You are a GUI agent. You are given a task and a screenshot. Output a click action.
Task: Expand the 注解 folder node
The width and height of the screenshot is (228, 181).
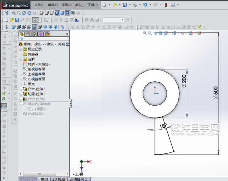coord(21,59)
